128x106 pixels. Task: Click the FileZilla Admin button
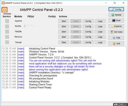76,32
